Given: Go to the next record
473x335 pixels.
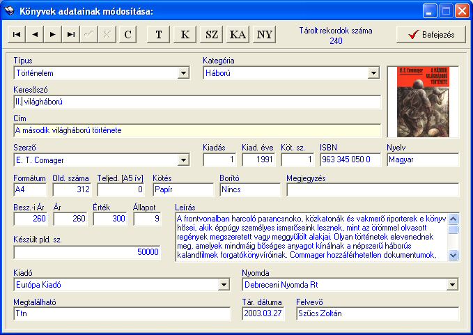Looking at the screenshot, I should [52, 34].
